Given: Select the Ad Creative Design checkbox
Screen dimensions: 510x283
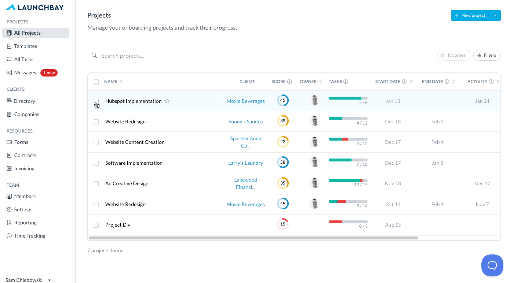Looking at the screenshot, I should click(96, 184).
